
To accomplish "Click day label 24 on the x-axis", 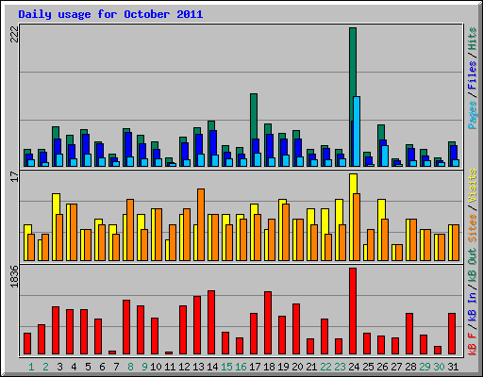I will pyautogui.click(x=354, y=367).
